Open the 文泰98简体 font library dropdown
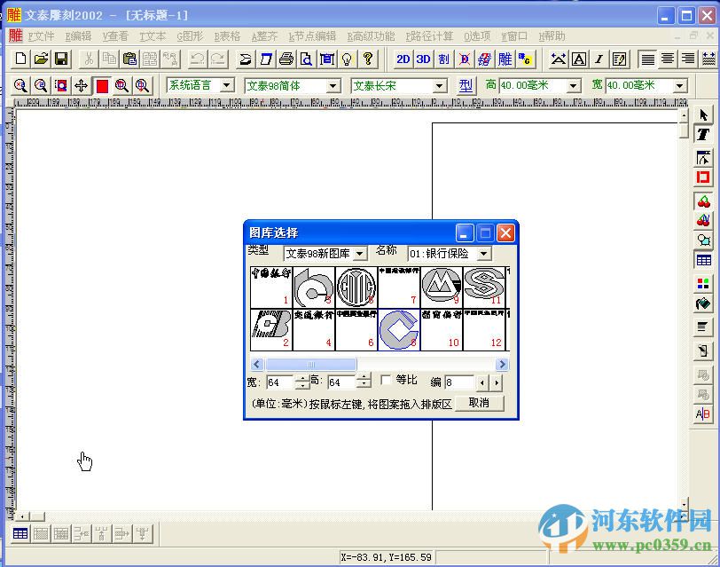Viewport: 720px width, 567px height. tap(333, 85)
